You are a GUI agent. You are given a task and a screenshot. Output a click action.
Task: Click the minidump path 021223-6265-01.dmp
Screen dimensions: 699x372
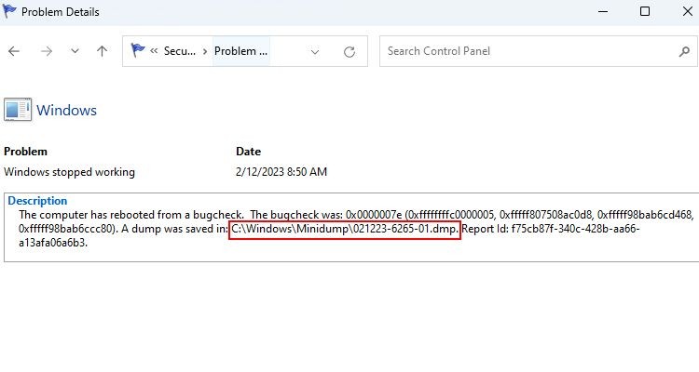click(345, 230)
